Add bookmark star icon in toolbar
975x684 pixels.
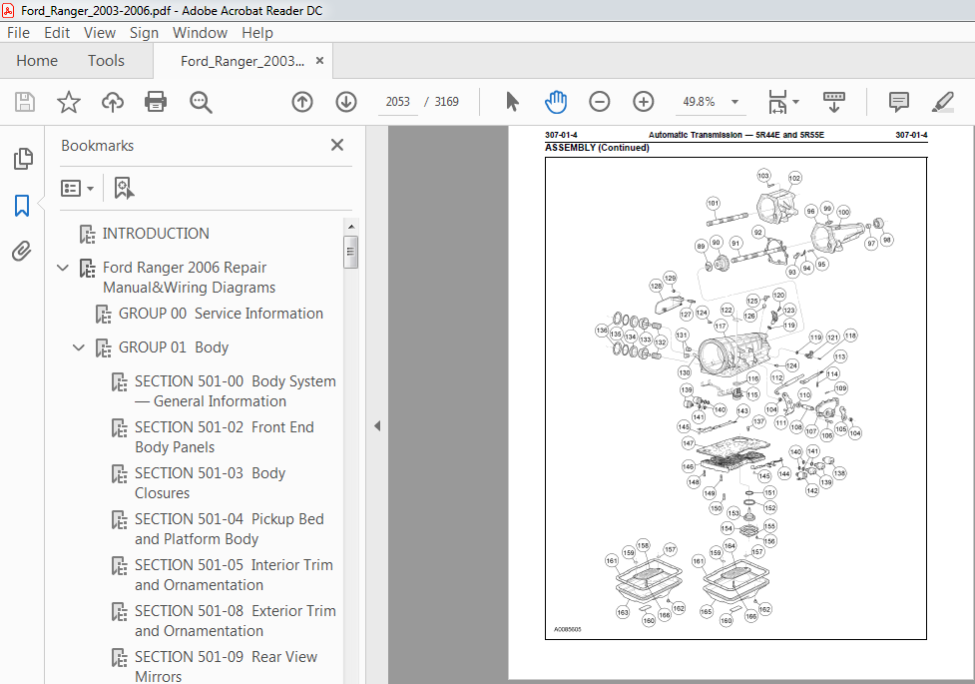[x=69, y=102]
